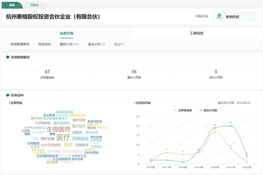Select the 投资数据概览 sub-tab
Viewport: 263px width, 175px height.
tap(20, 44)
